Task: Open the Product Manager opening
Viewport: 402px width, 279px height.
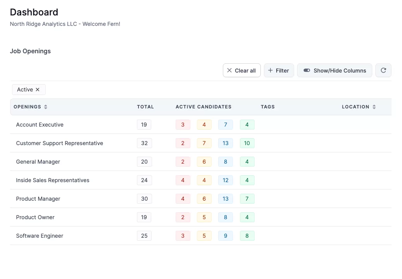Action: [x=38, y=199]
